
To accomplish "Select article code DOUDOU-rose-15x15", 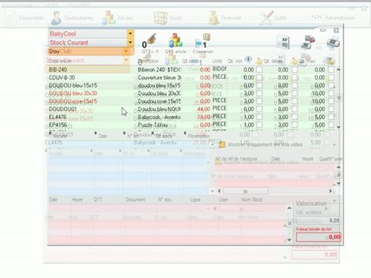I will [73, 101].
